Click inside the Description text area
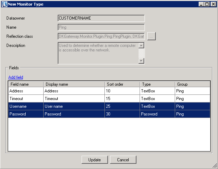 coord(98,53)
